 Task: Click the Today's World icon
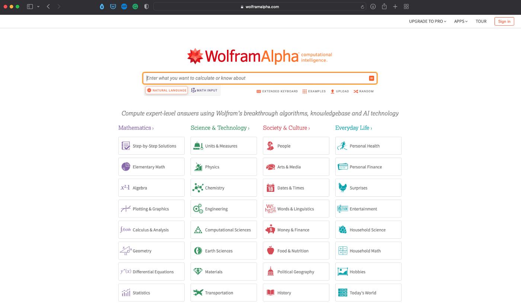click(342, 293)
